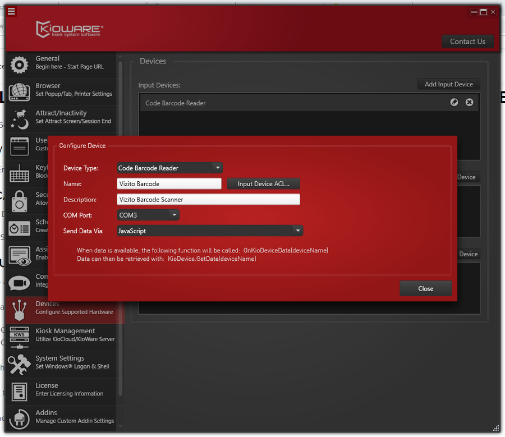Click the Input Device ACL button

263,184
